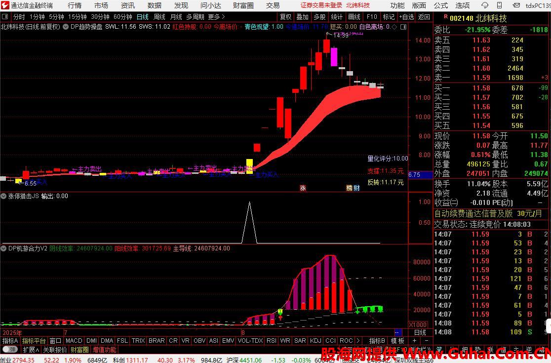
Task: Click the plus button to add a sub-window
Action: [x=415, y=340]
